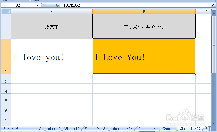The height and width of the screenshot is (132, 217).
Task: Select row 6 header
Action: (6, 108)
